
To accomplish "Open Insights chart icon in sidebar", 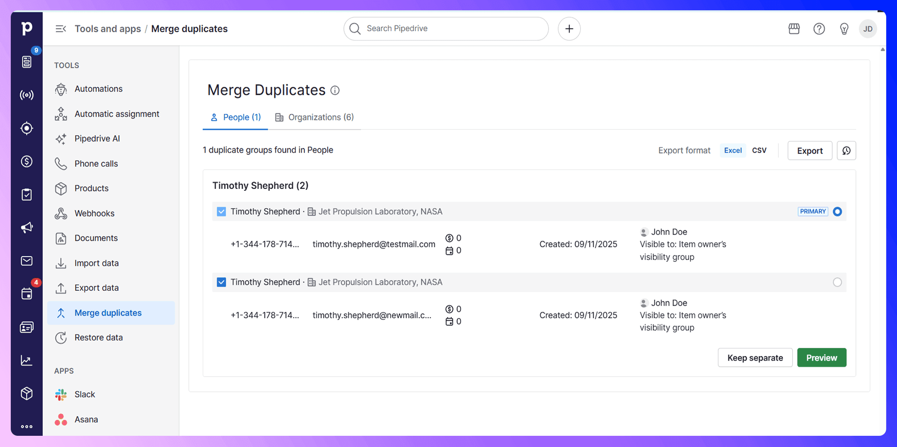I will 27,360.
